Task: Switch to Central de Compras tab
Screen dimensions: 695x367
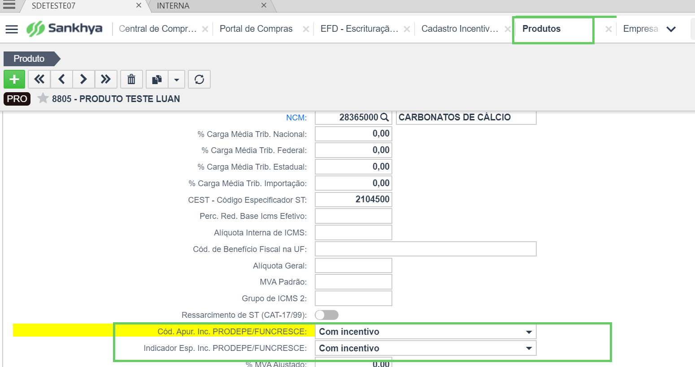Action: (158, 29)
